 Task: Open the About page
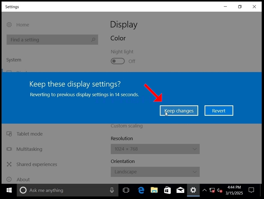coord(23,179)
